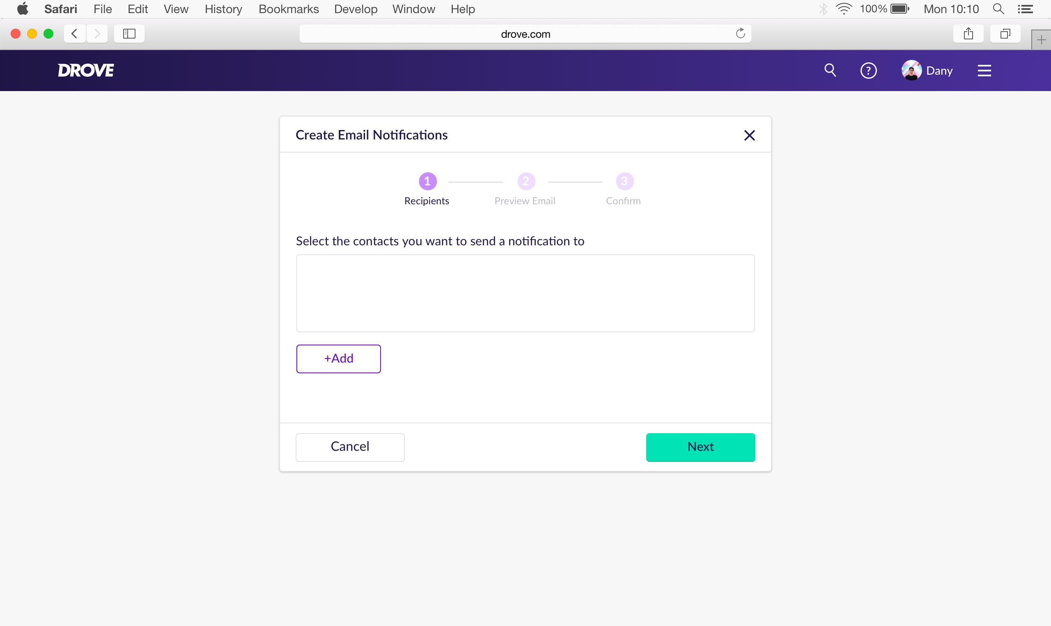Go back in Safari
This screenshot has height=626, width=1051.
(x=75, y=34)
